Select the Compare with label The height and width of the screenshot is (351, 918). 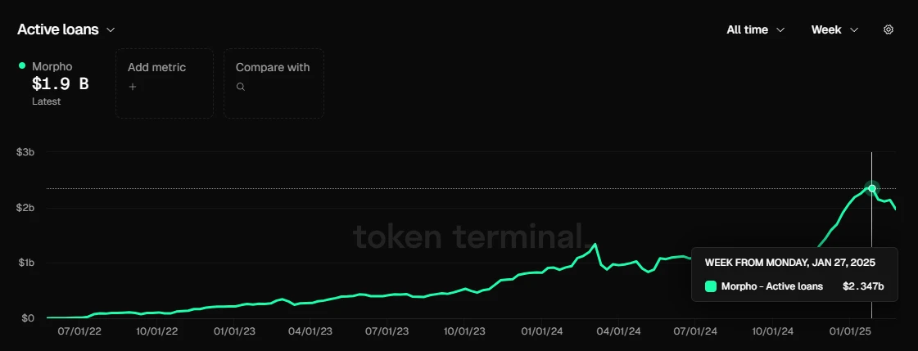pyautogui.click(x=273, y=67)
